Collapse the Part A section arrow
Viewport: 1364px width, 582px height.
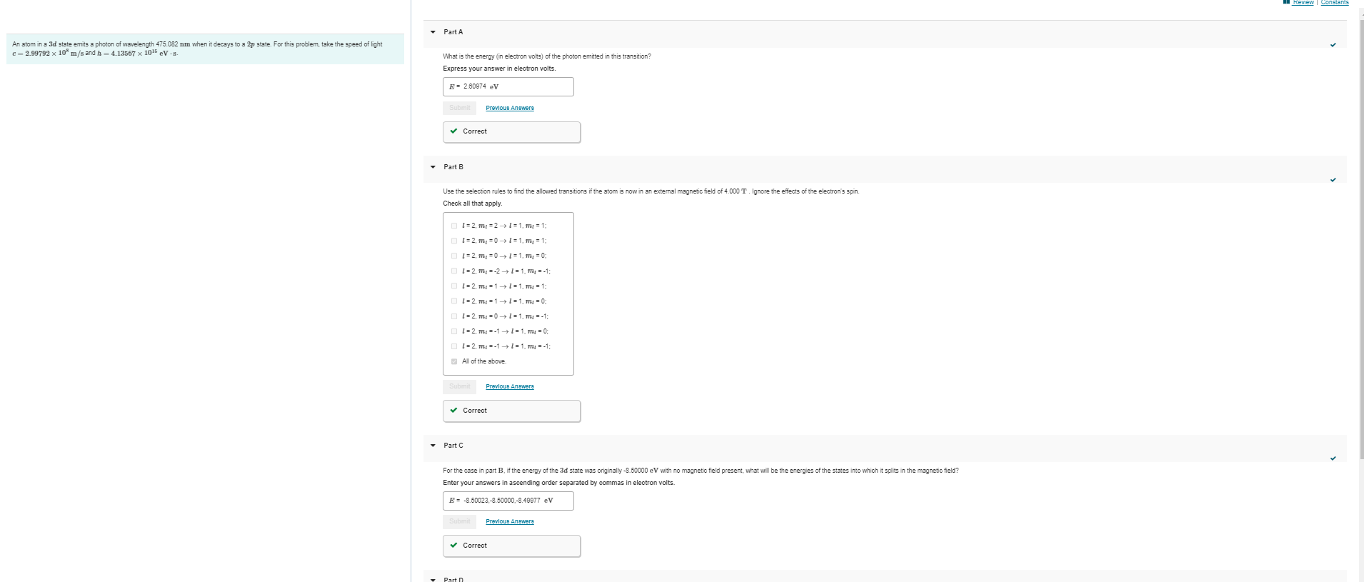[x=433, y=32]
